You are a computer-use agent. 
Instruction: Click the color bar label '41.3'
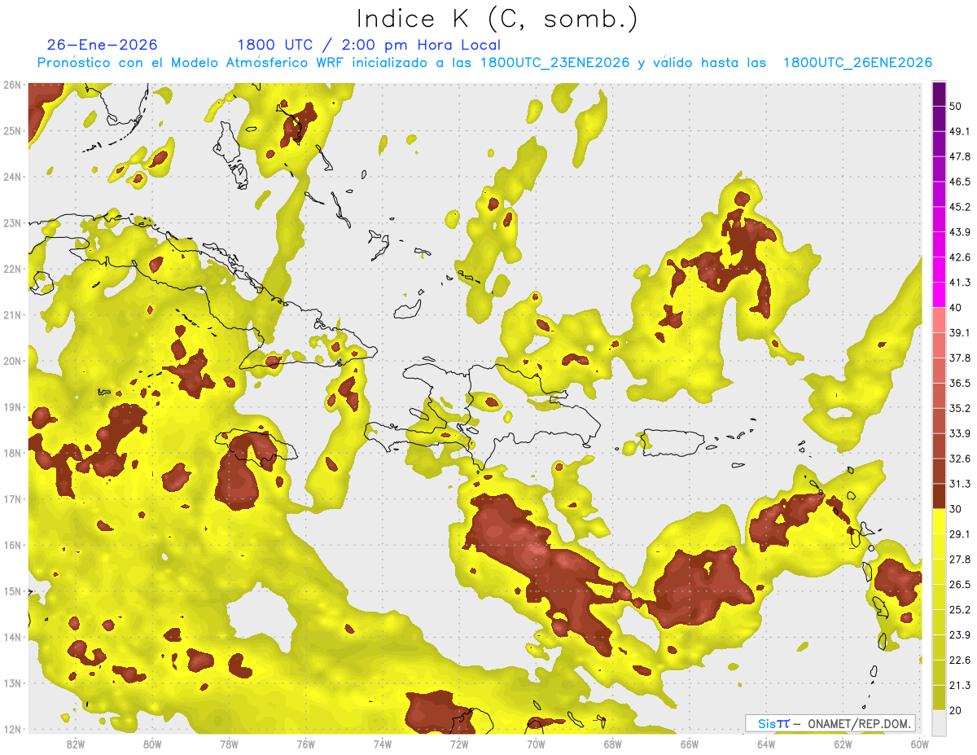[x=959, y=283]
